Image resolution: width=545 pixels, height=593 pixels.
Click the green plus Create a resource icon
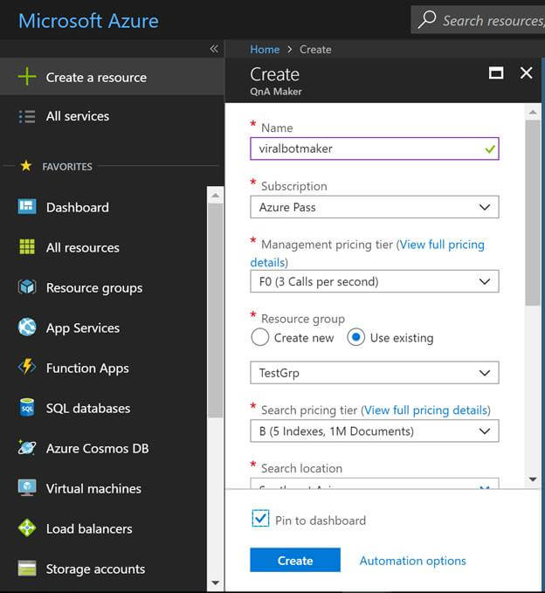[27, 77]
